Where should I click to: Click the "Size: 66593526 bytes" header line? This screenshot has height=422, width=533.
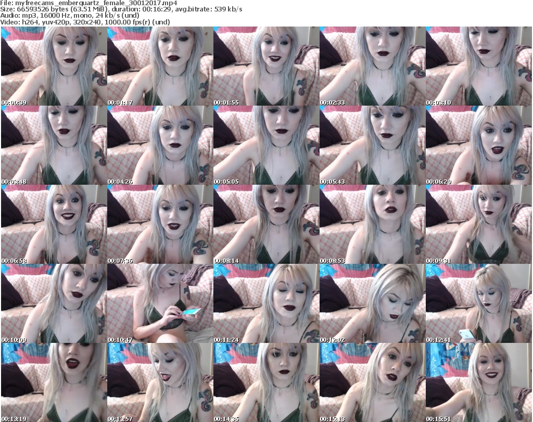tap(121, 9)
